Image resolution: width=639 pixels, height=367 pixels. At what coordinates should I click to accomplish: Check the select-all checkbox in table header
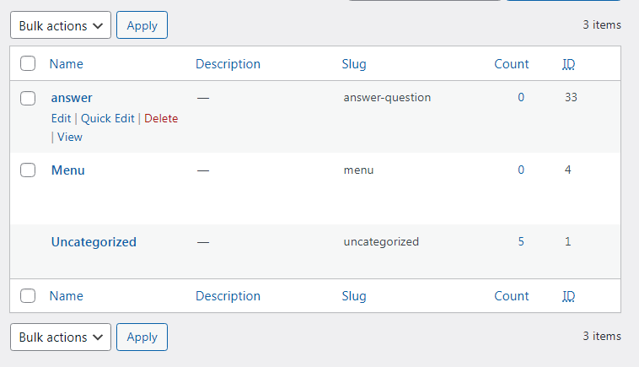[x=28, y=63]
